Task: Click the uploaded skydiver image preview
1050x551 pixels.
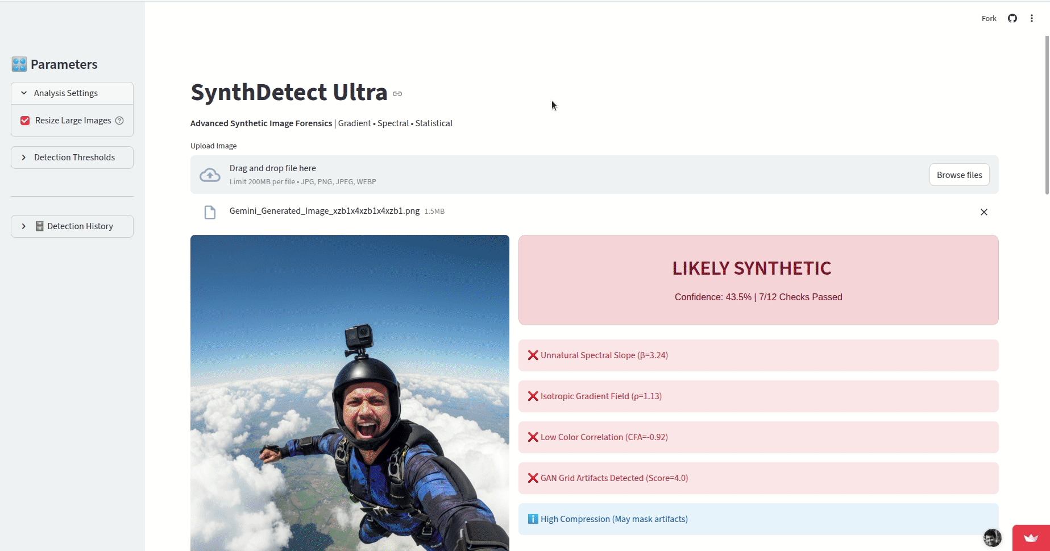Action: point(350,392)
